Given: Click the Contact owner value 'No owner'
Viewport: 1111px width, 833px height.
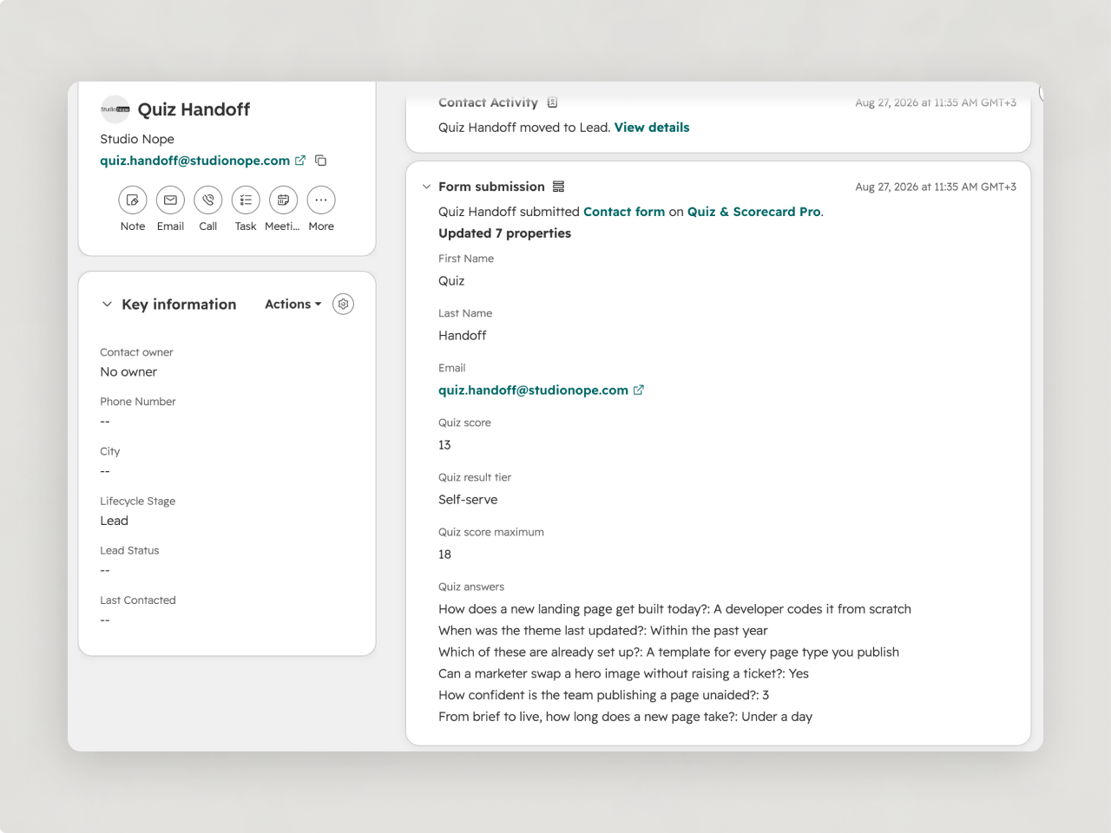Looking at the screenshot, I should point(128,372).
